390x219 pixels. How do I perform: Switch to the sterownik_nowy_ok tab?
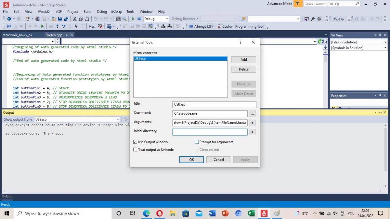coord(18,35)
